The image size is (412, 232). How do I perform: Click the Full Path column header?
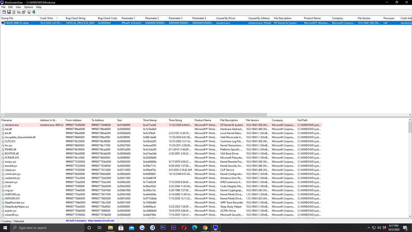click(x=309, y=120)
